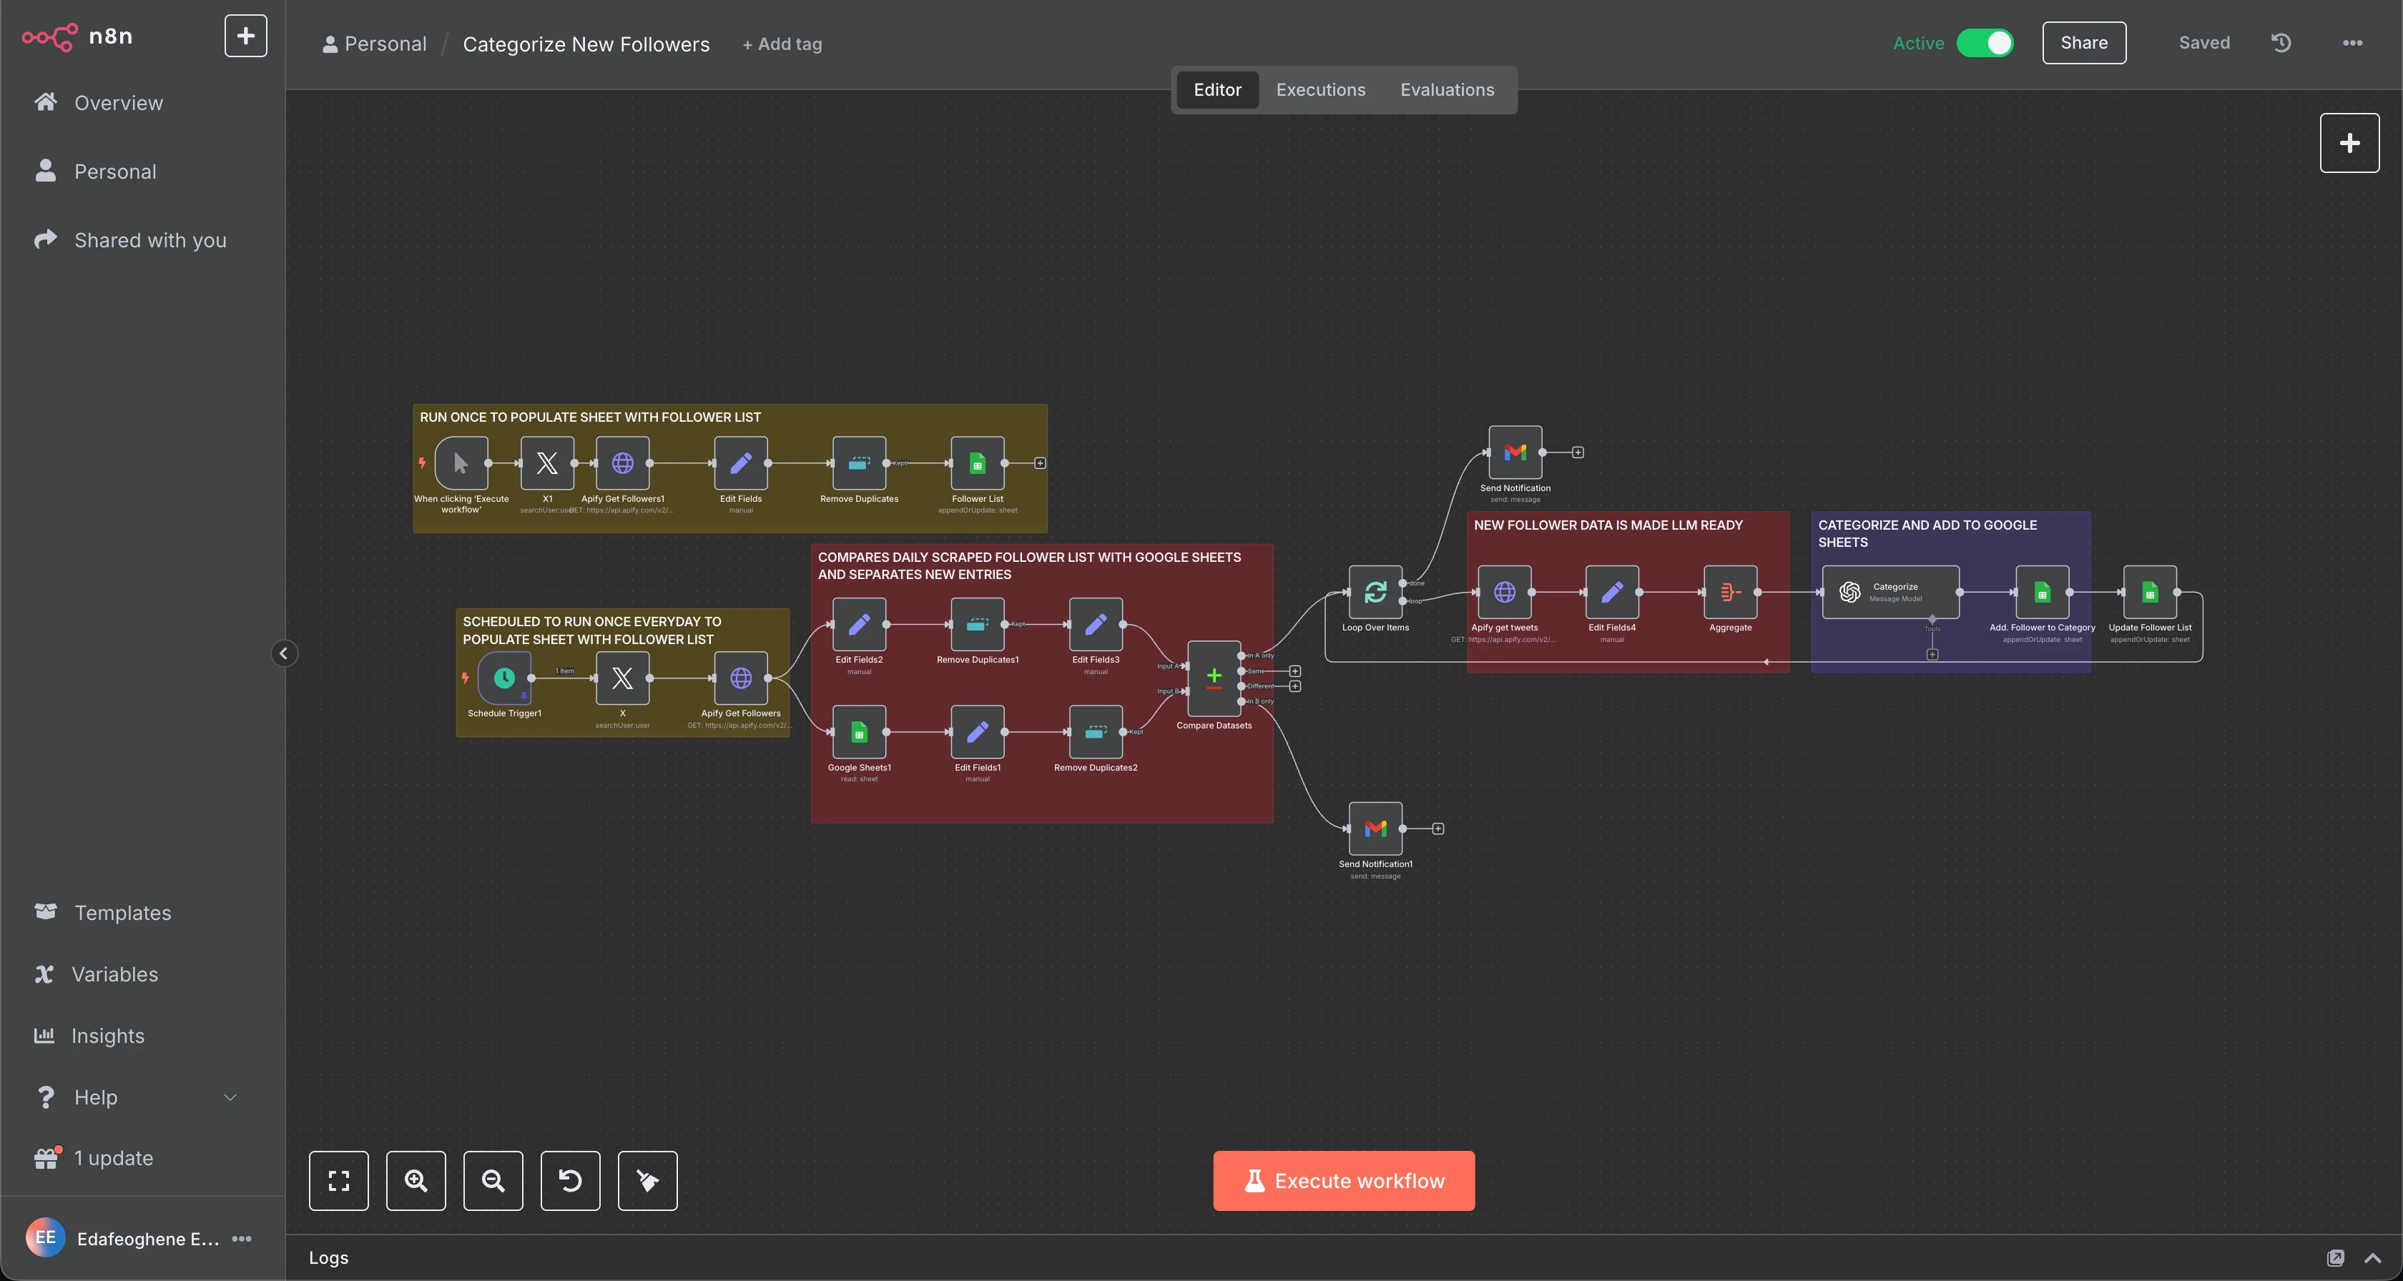The width and height of the screenshot is (2403, 1281).
Task: Select the Compare Datasets node
Action: [x=1214, y=678]
